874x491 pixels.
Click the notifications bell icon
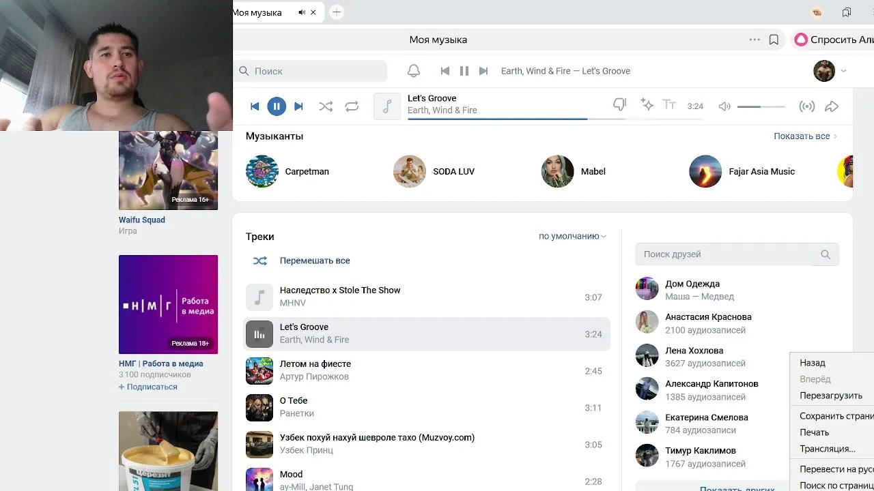click(414, 71)
